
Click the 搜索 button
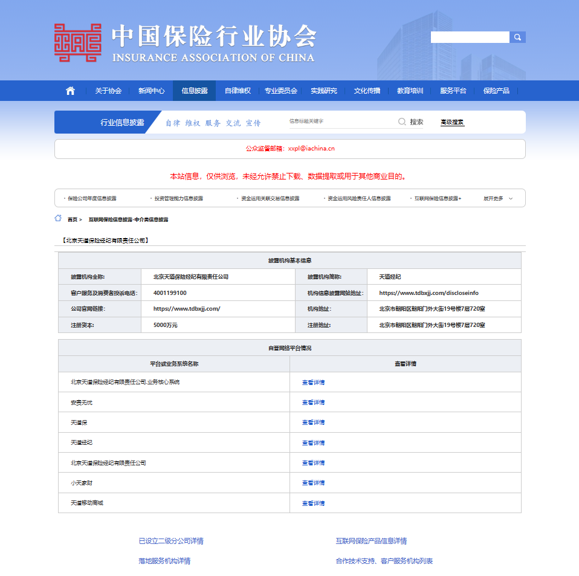pos(416,122)
